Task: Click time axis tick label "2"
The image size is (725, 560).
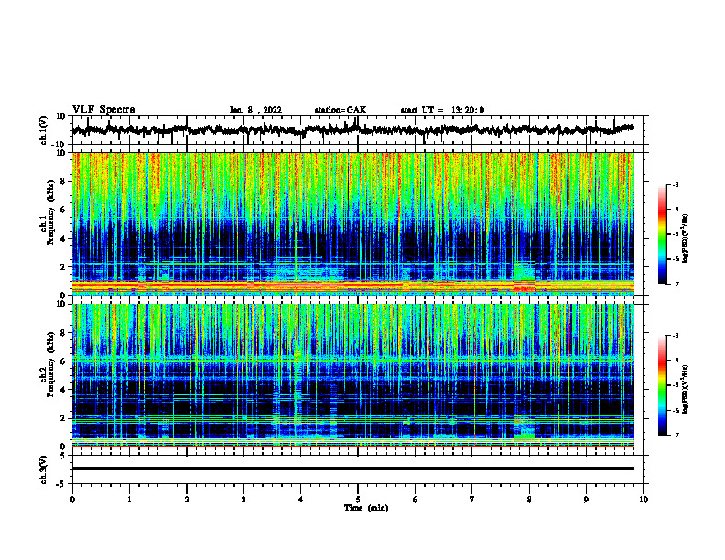Action: (x=187, y=500)
